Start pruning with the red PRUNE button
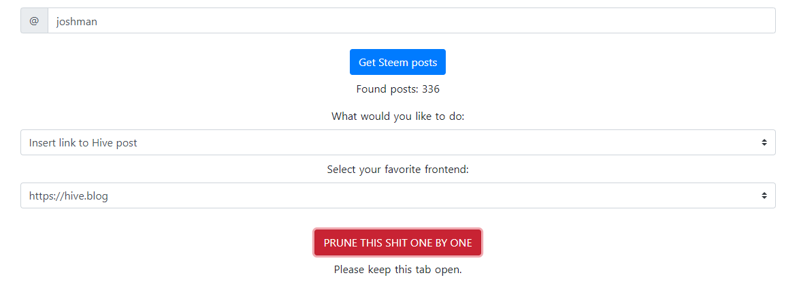The image size is (799, 284). pyautogui.click(x=398, y=242)
